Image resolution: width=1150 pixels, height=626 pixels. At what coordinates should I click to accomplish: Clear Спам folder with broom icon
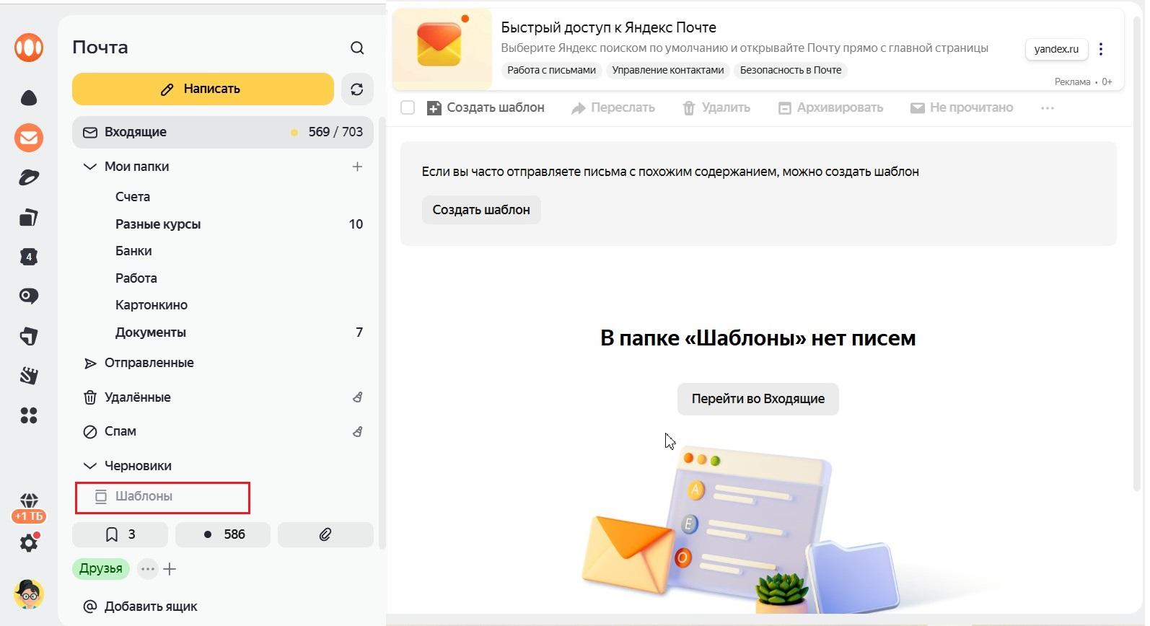coord(357,431)
